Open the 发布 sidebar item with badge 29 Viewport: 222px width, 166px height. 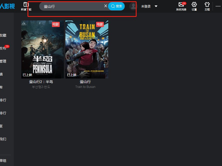(x=3, y=48)
